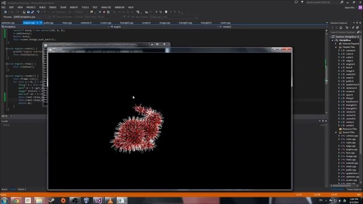Select mesh.h in Solution Explorer
The width and height of the screenshot is (363, 204).
[x=350, y=78]
